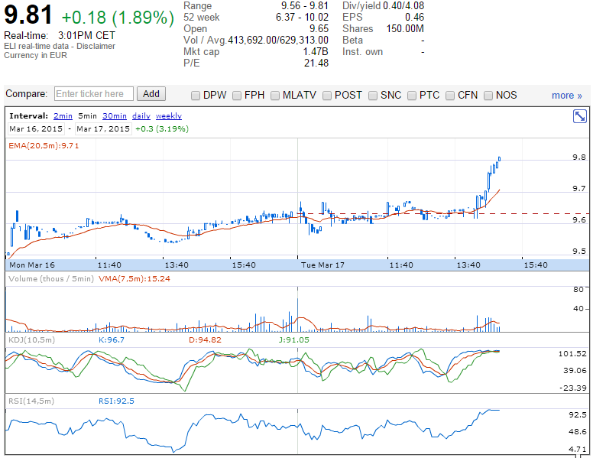Edit the Mar 17, 2015 end date
The height and width of the screenshot is (458, 593).
tap(103, 128)
